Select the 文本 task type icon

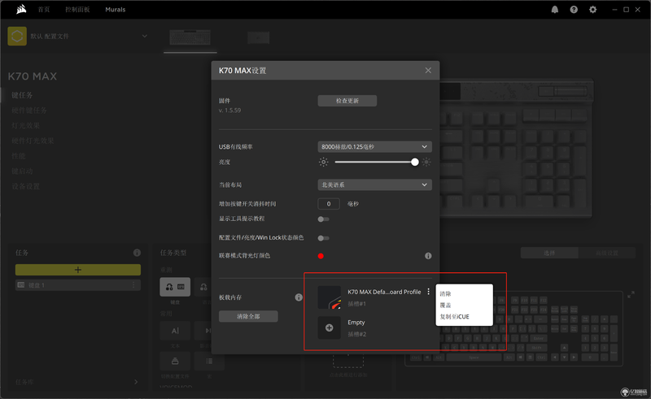[x=175, y=331]
